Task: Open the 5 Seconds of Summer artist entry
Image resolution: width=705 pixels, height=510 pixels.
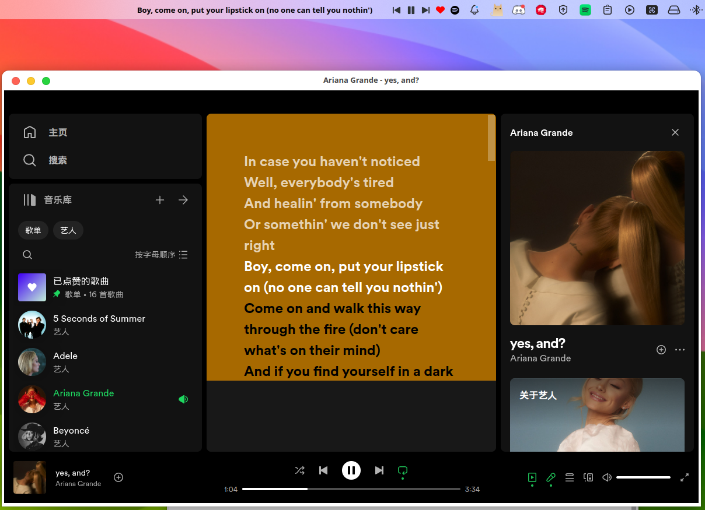Action: [105, 325]
